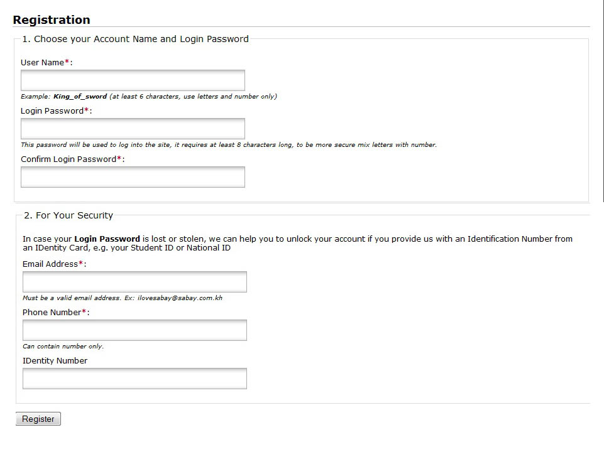Click the Email Address input field
This screenshot has width=604, height=452.
point(133,281)
